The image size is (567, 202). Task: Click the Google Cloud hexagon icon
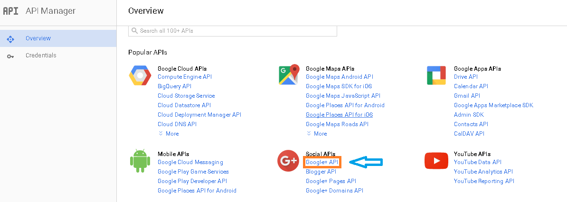[140, 75]
